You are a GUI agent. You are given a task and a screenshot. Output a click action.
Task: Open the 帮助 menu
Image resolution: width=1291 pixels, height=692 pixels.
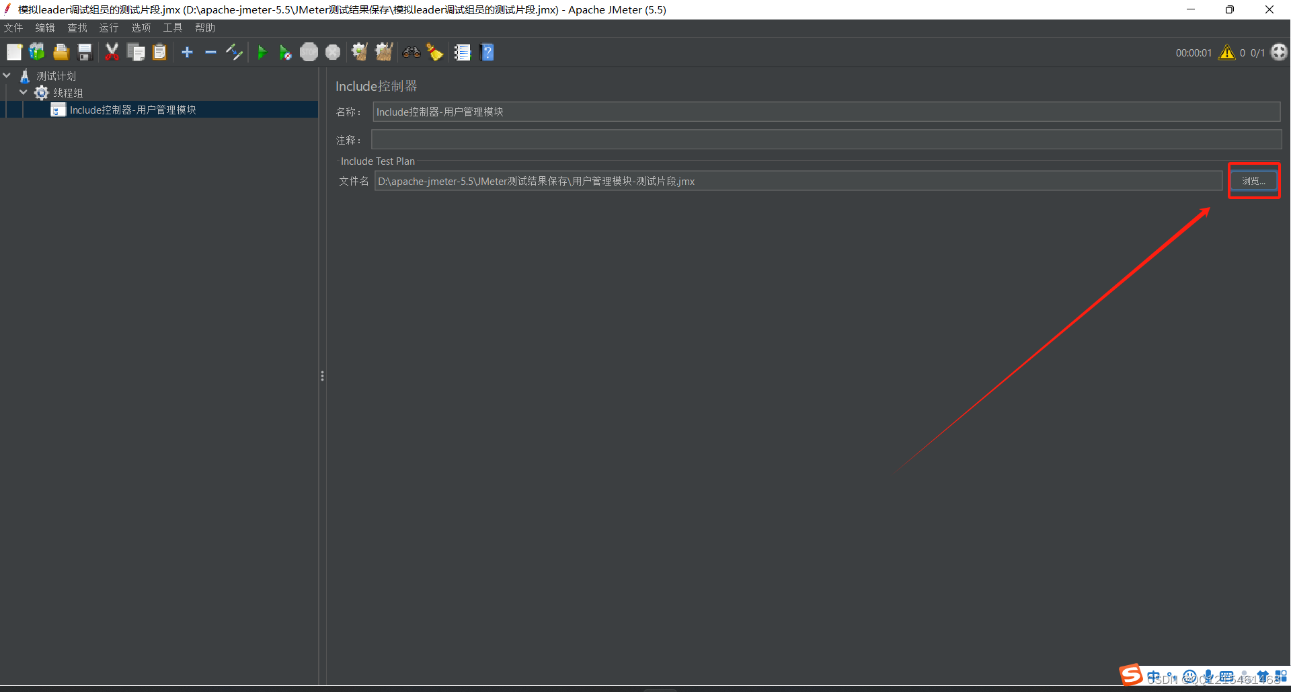click(205, 28)
